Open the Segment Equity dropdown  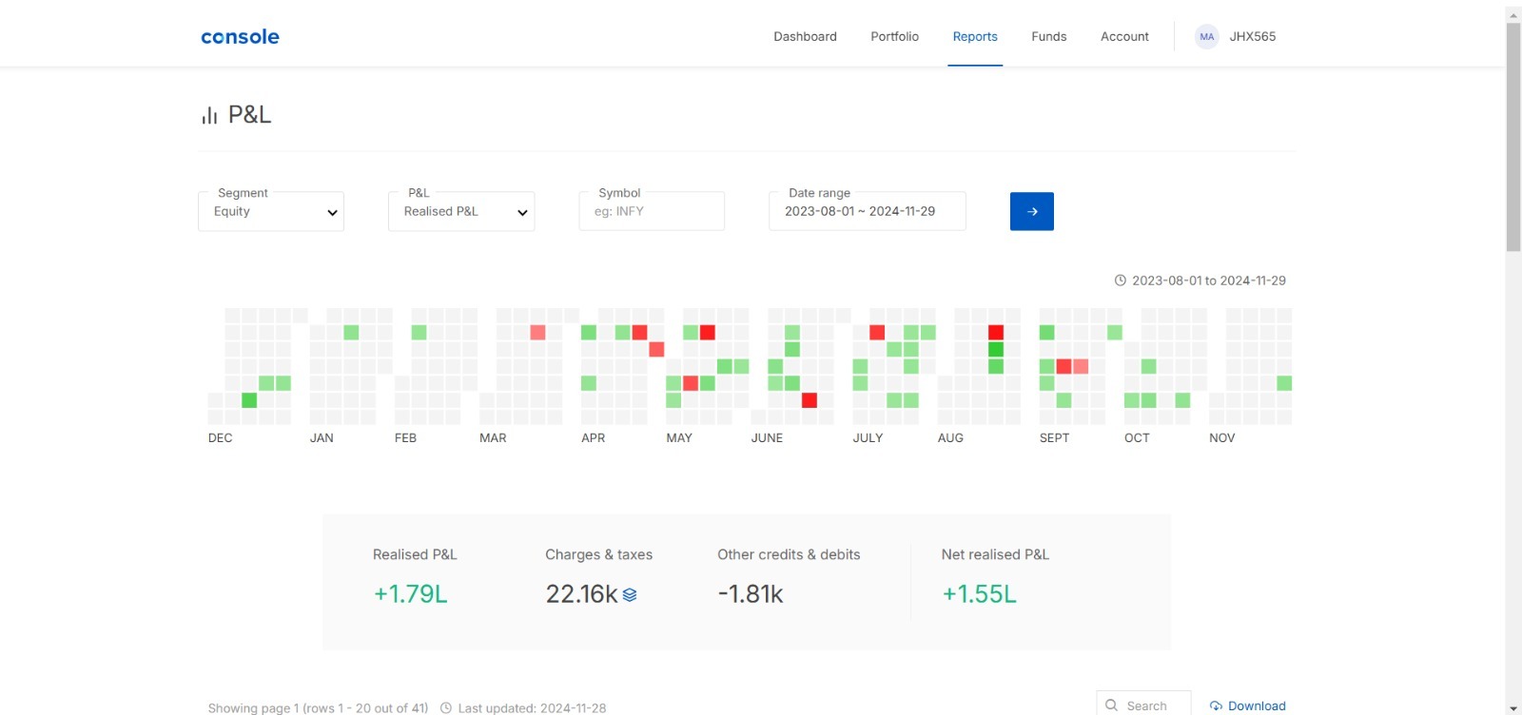[x=271, y=211]
